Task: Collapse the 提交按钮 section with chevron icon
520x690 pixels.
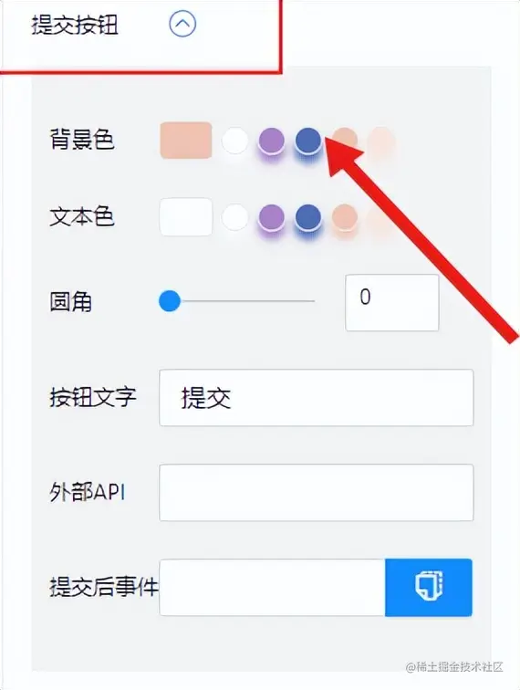Action: (x=182, y=24)
